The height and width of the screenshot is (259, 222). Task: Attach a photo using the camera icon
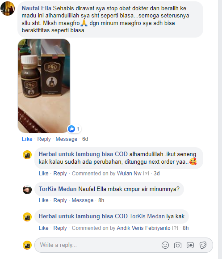tap(178, 245)
